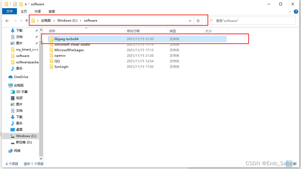Select the SunLogin folder
The width and height of the screenshot is (301, 169).
coord(61,67)
